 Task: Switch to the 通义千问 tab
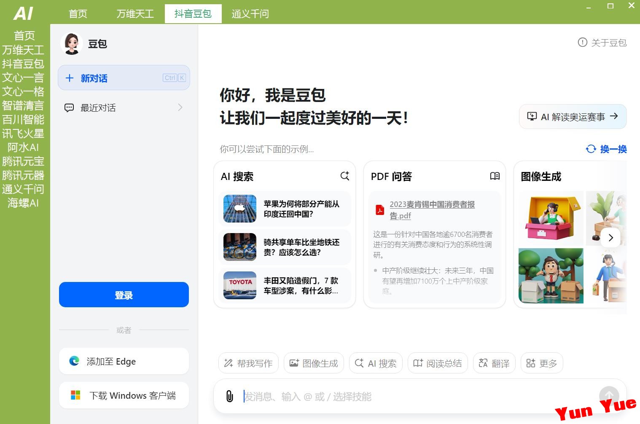point(250,13)
